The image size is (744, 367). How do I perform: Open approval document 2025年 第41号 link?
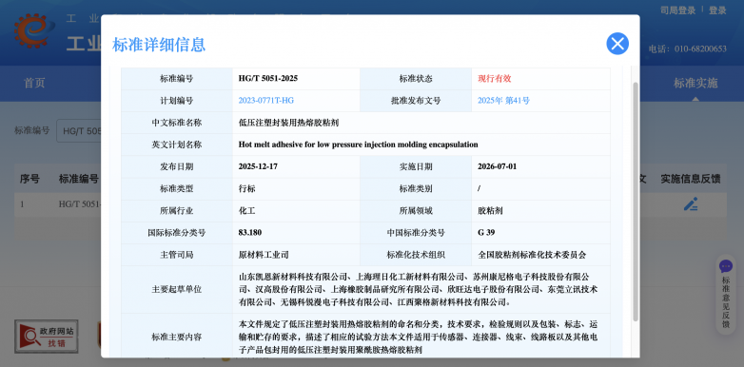point(503,101)
